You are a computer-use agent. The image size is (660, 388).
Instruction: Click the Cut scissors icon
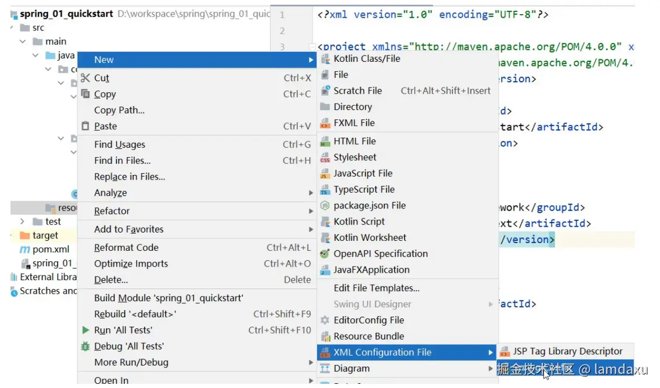pyautogui.click(x=85, y=78)
